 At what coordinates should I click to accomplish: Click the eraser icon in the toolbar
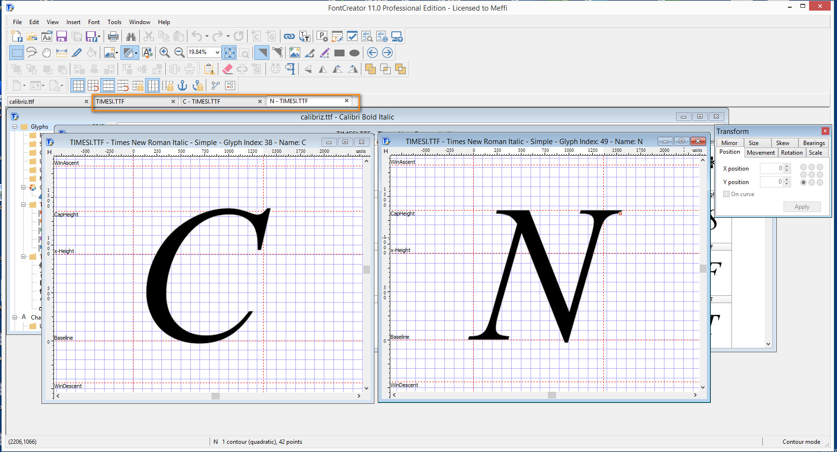pos(228,69)
